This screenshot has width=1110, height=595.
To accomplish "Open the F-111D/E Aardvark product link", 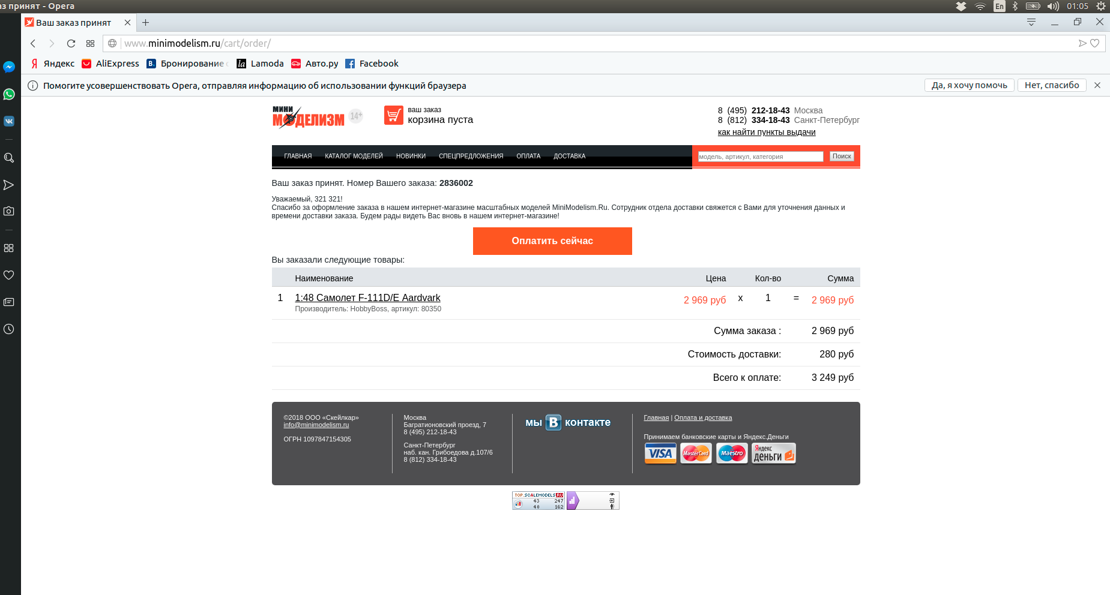I will 367,298.
